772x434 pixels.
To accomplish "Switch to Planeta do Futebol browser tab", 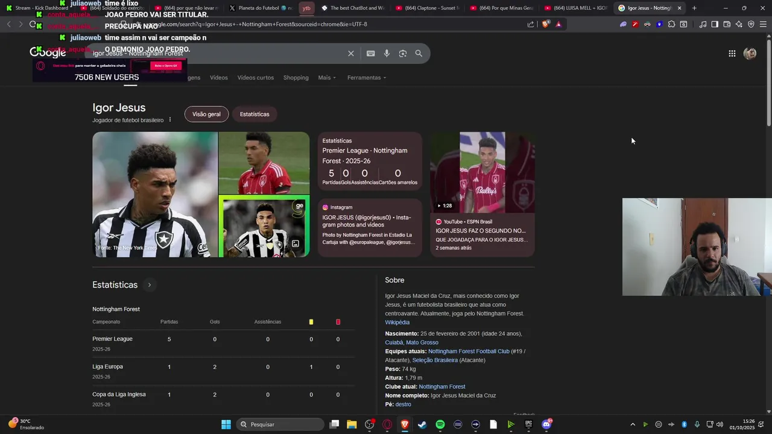I will pyautogui.click(x=261, y=8).
